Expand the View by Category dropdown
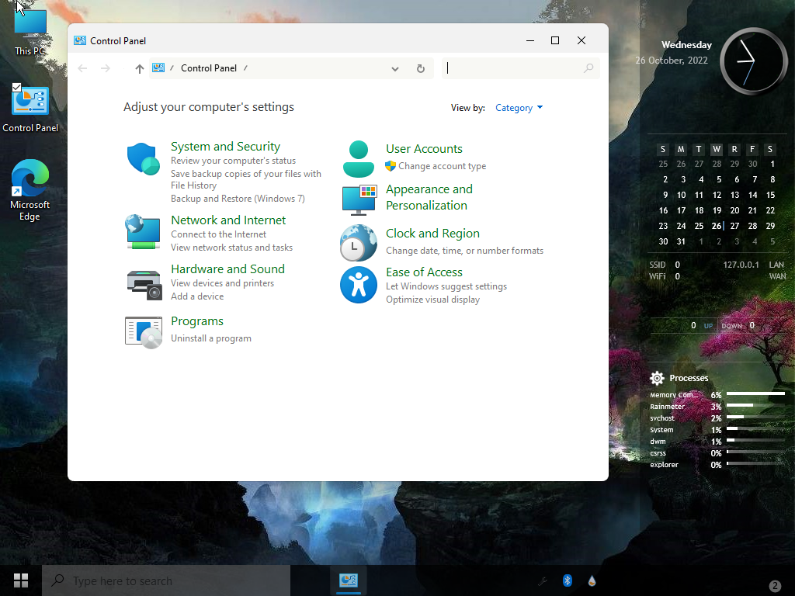 click(x=519, y=108)
